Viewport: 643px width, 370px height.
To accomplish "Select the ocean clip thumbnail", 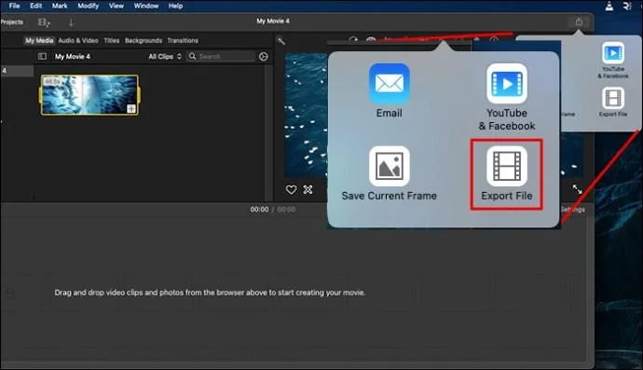I will (89, 95).
